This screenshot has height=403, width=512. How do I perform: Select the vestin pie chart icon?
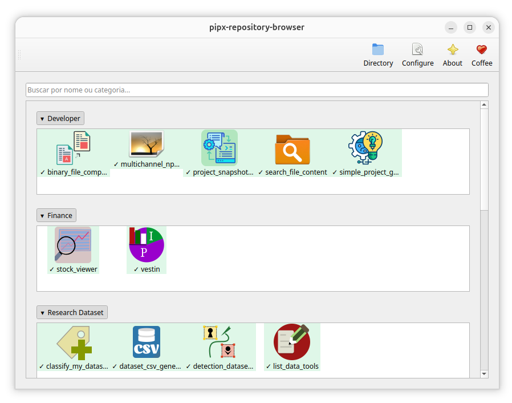pos(147,245)
